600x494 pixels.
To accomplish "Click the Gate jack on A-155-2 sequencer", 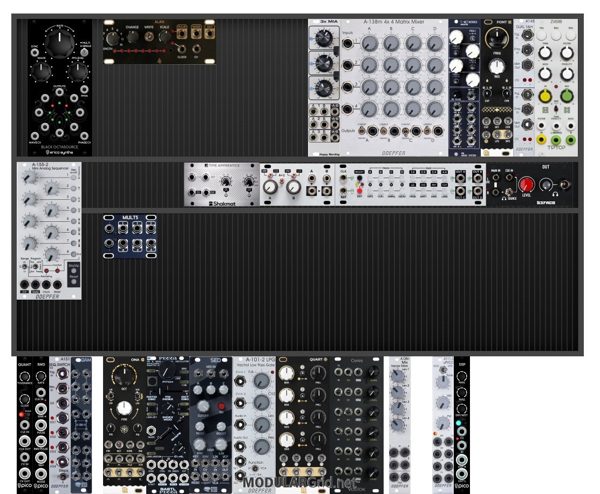I will (x=36, y=285).
